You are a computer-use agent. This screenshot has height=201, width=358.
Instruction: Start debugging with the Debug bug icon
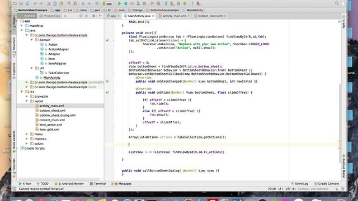coord(125,3)
